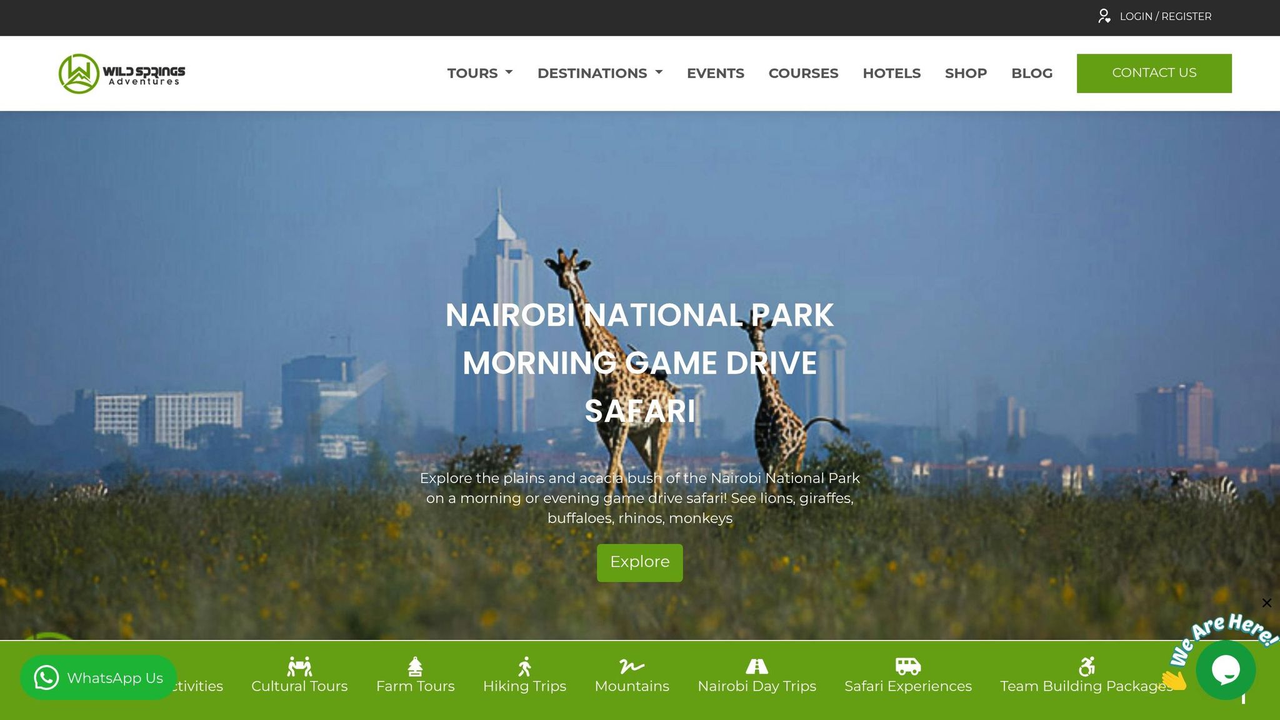
Task: Click the Mountains icon in the bottom bar
Action: click(x=631, y=667)
